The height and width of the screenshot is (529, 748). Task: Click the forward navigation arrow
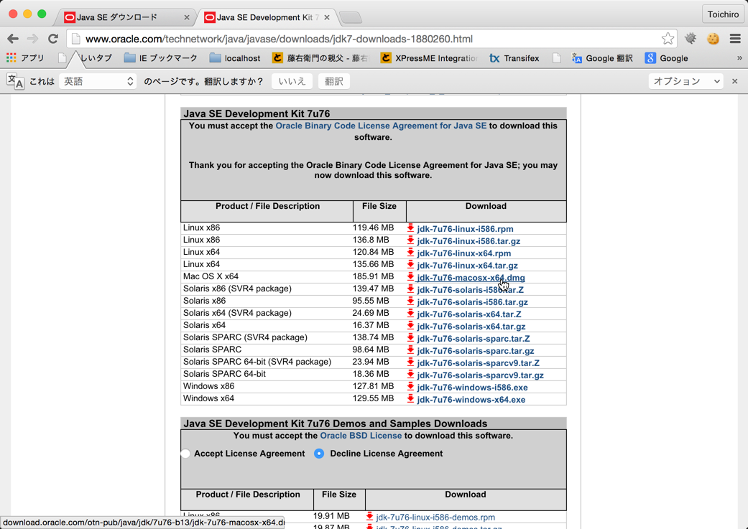pyautogui.click(x=32, y=39)
